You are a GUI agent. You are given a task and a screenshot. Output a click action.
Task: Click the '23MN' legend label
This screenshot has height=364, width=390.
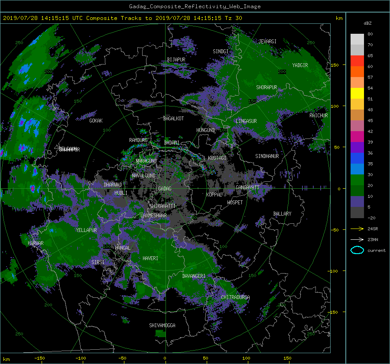point(373,239)
